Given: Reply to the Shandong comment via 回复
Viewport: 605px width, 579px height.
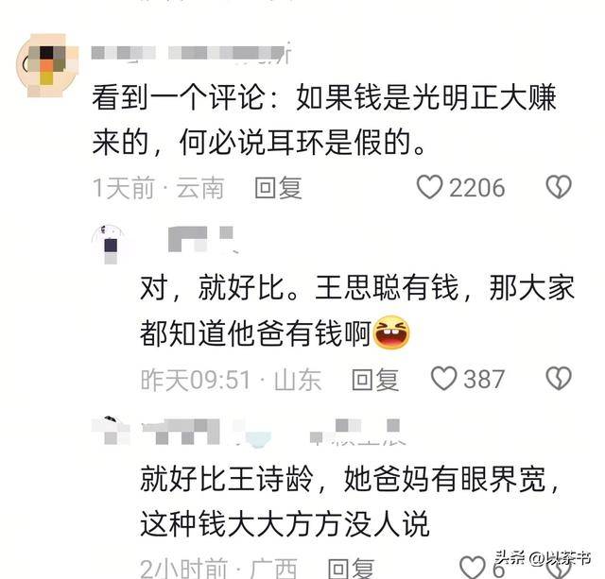Looking at the screenshot, I should click(x=375, y=380).
